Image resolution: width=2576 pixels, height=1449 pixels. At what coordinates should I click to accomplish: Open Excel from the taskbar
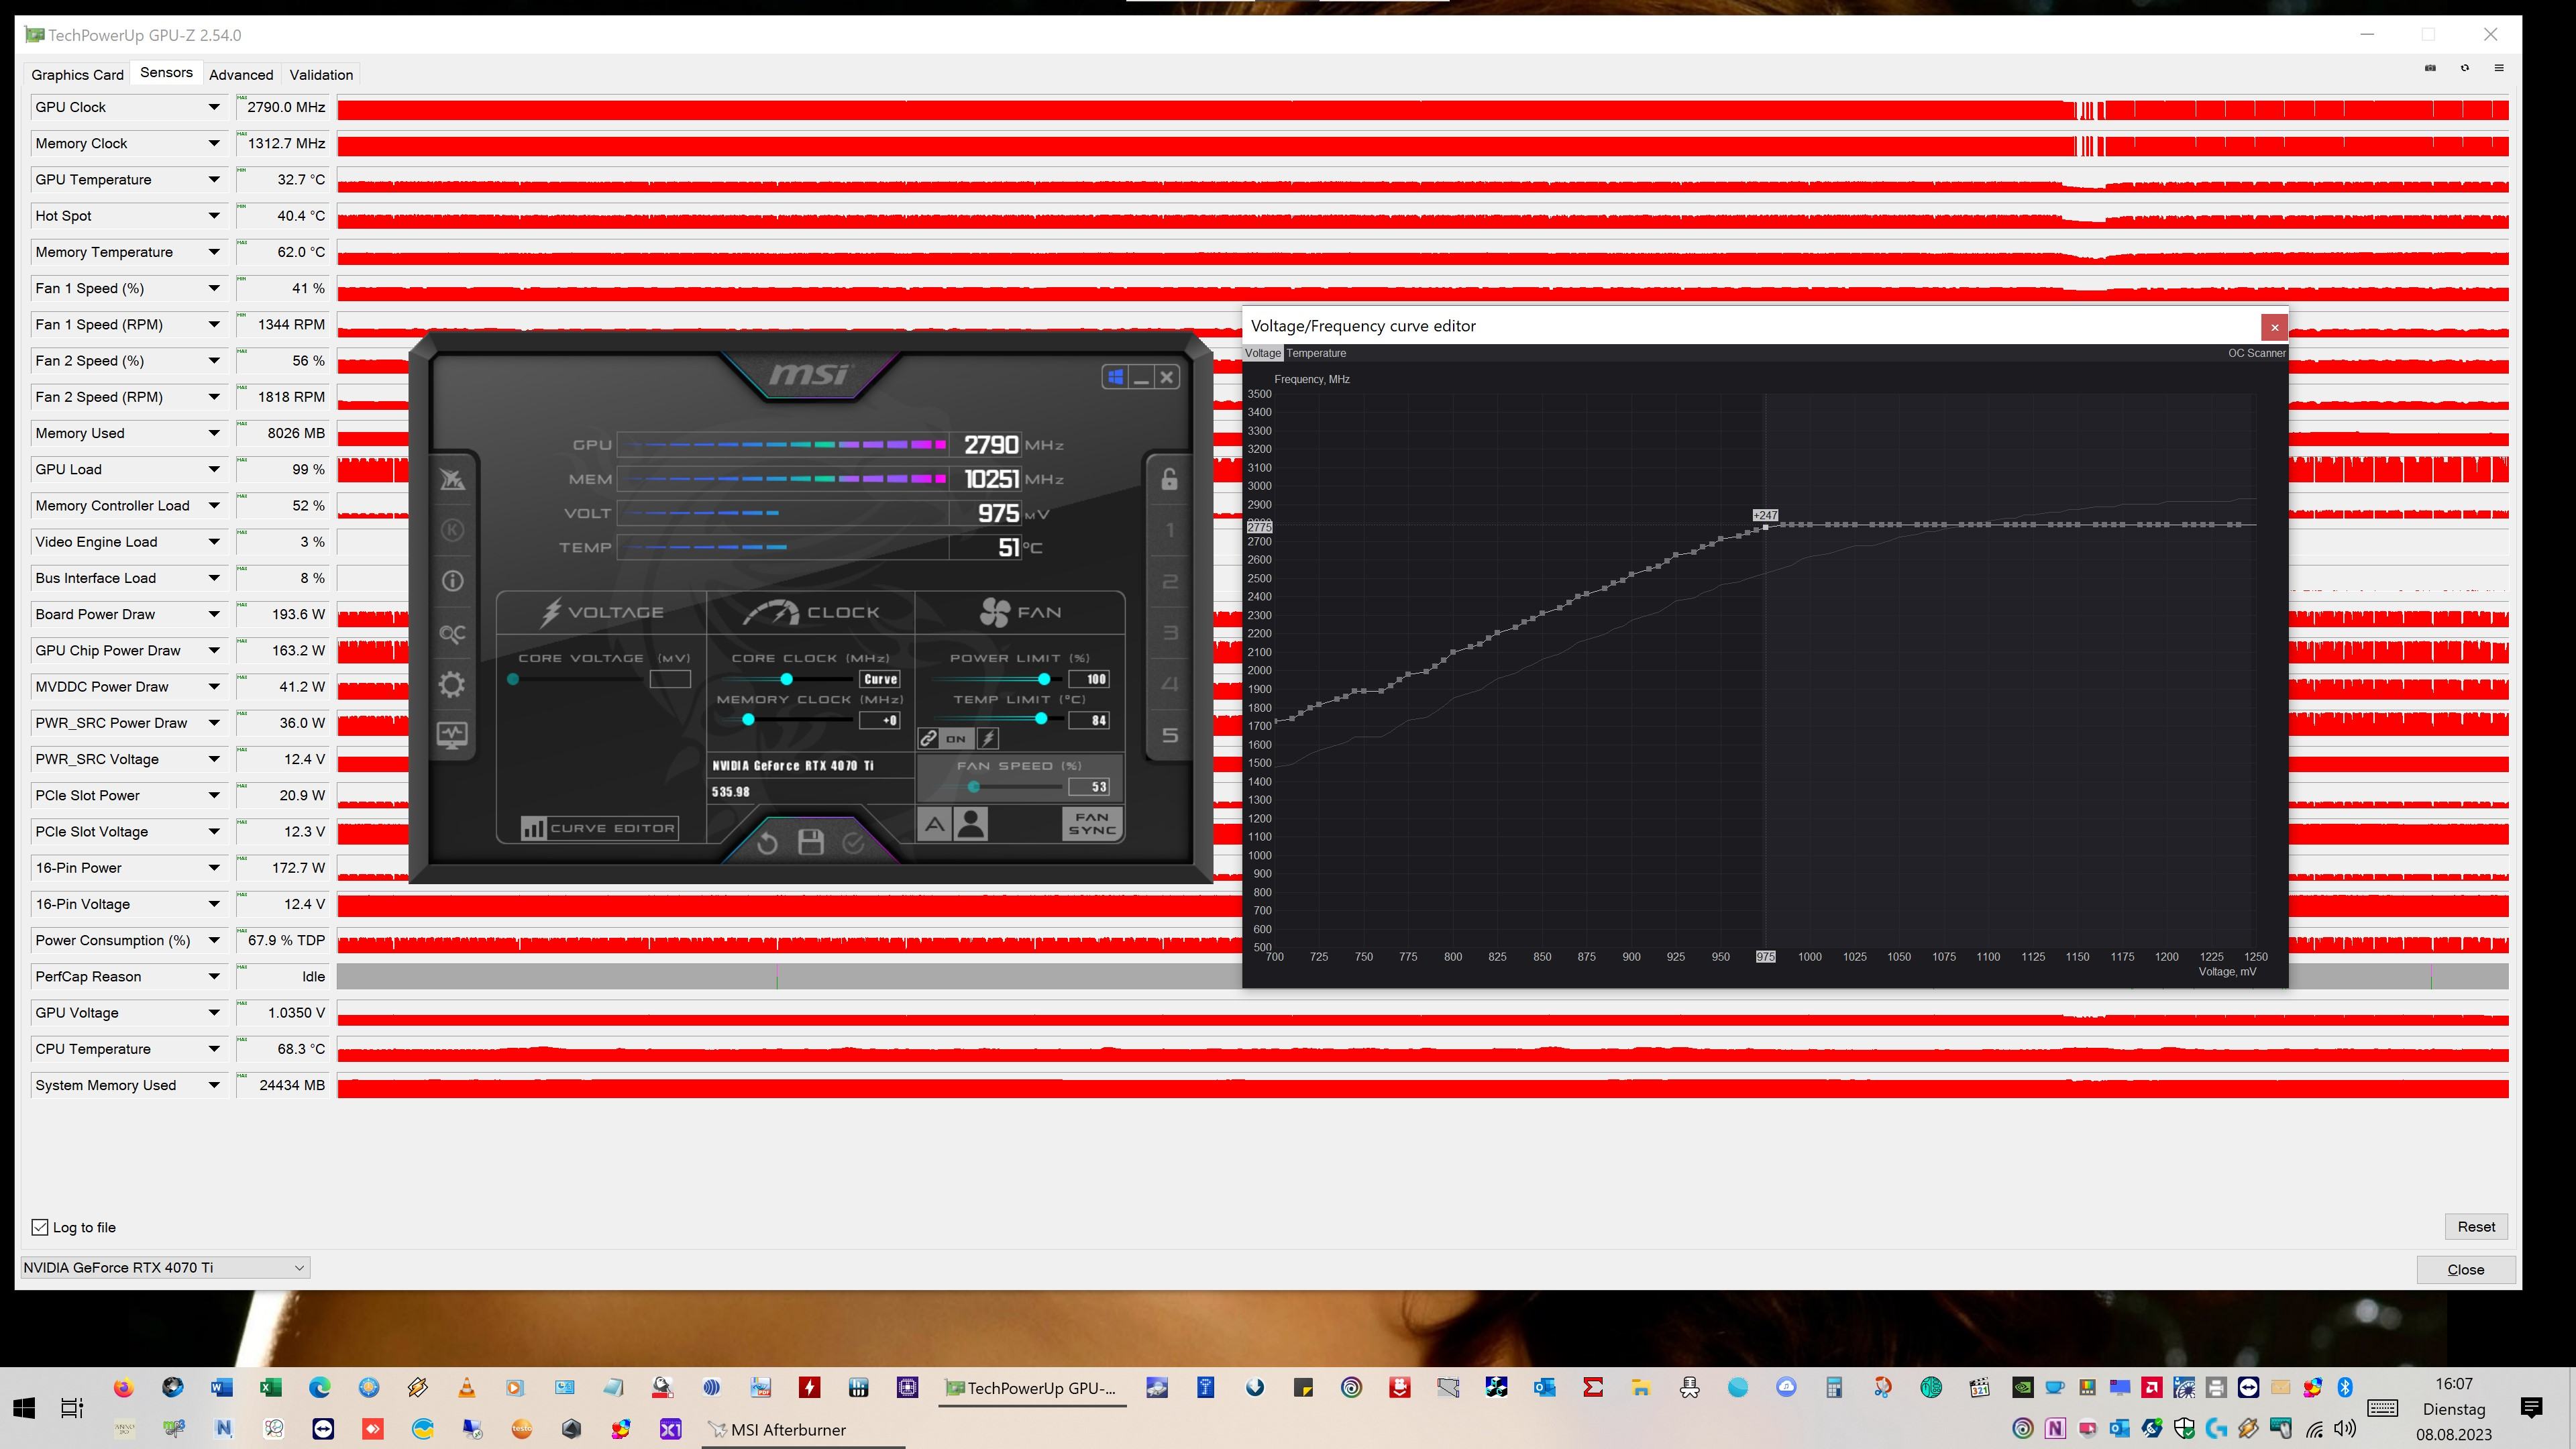tap(270, 1388)
